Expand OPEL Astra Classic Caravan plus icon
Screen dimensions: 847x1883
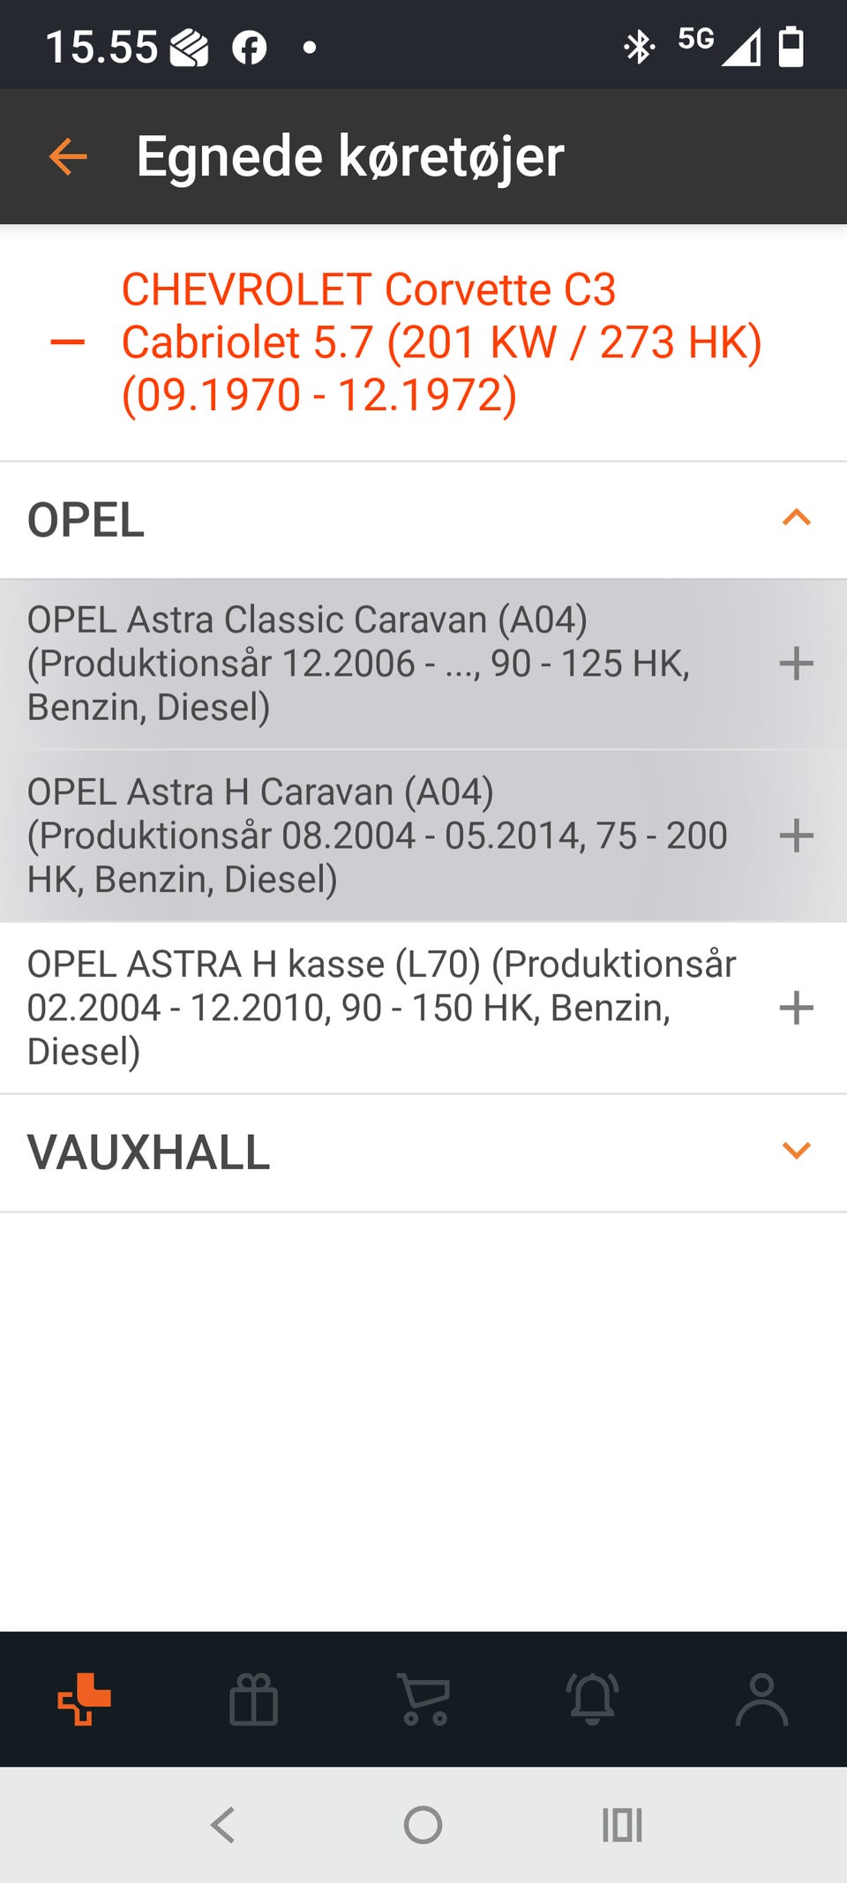coord(796,664)
